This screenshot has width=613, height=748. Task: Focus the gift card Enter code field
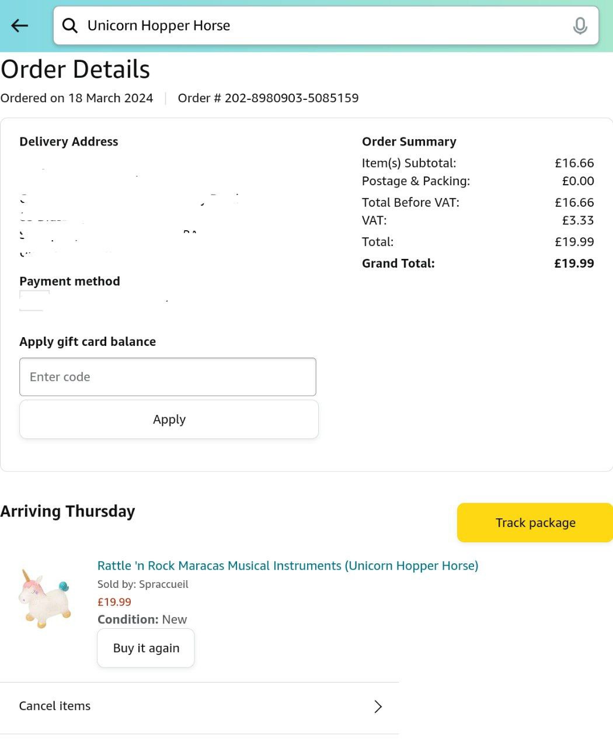click(168, 377)
